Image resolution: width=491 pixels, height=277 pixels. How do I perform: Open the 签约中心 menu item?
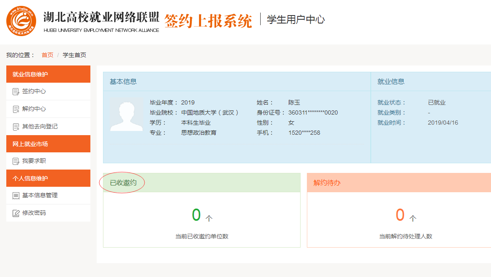coord(34,91)
